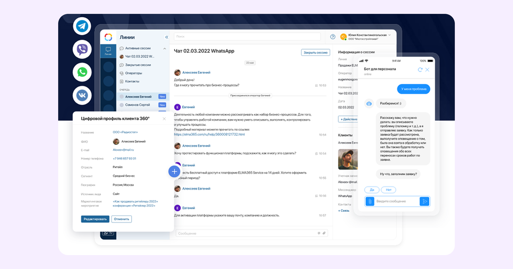Screen dimensions: 513x269
Task: Refresh the bot chat with reload icon
Action: click(x=420, y=70)
